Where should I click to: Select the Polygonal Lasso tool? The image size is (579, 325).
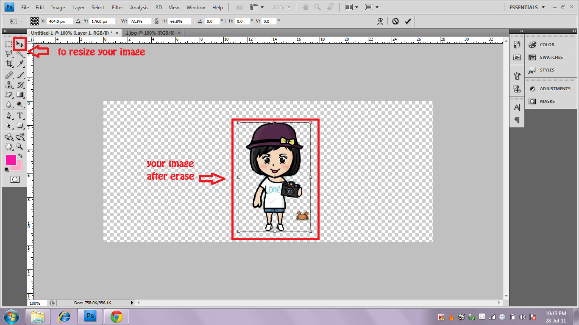(8, 53)
